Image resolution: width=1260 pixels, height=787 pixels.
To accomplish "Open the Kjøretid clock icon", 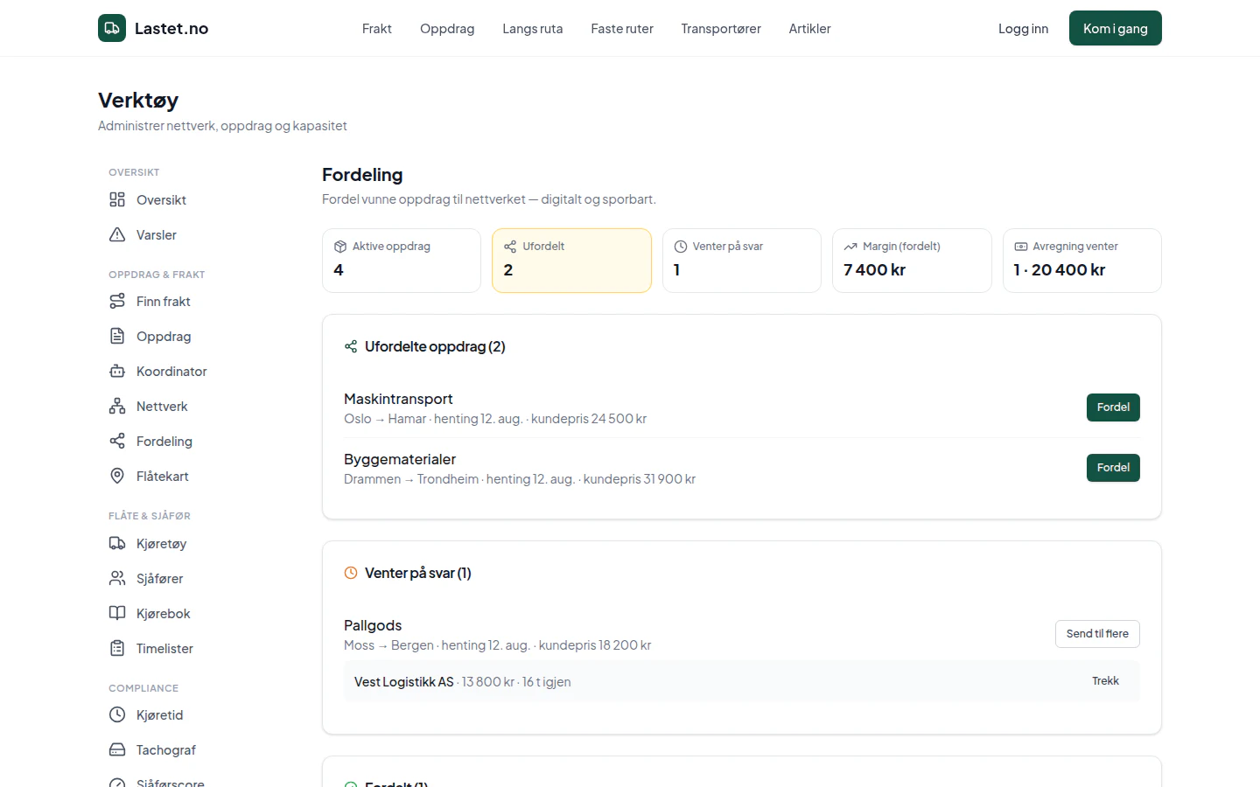I will coord(117,714).
